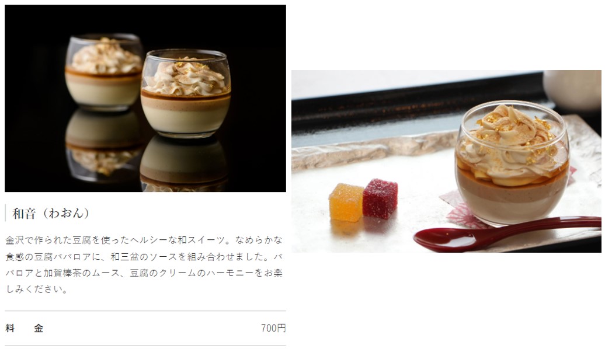Click the 料金 label
This screenshot has width=605, height=349.
pos(25,328)
